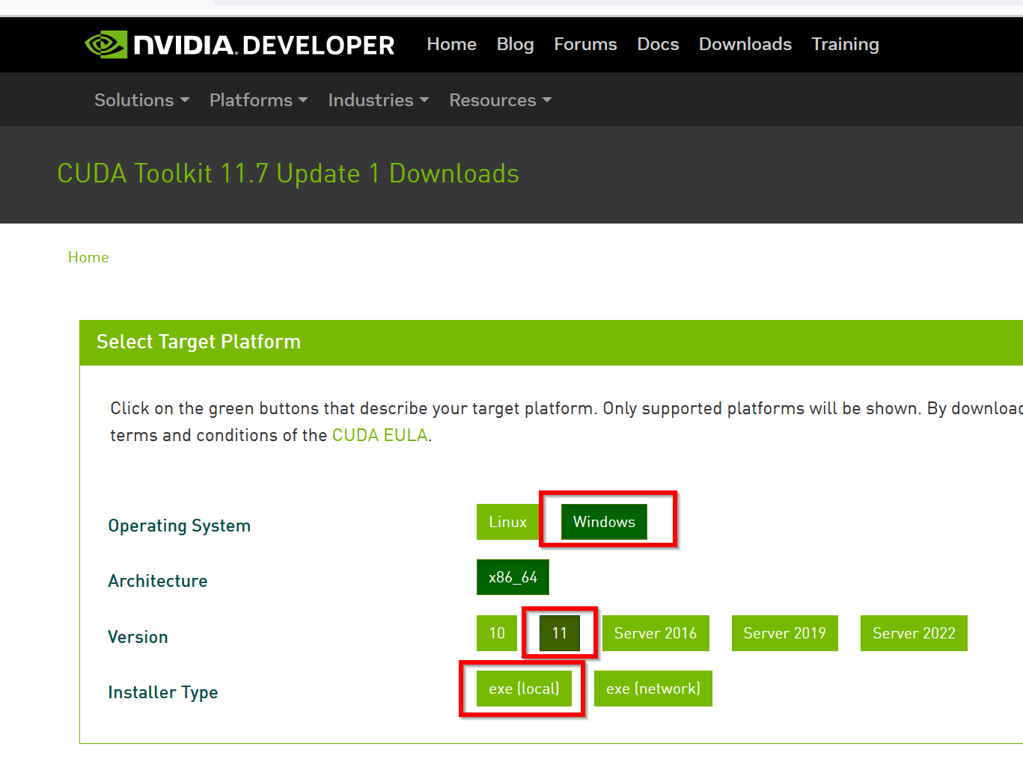Select exe (network) installer type
The image size is (1023, 779).
tap(653, 689)
